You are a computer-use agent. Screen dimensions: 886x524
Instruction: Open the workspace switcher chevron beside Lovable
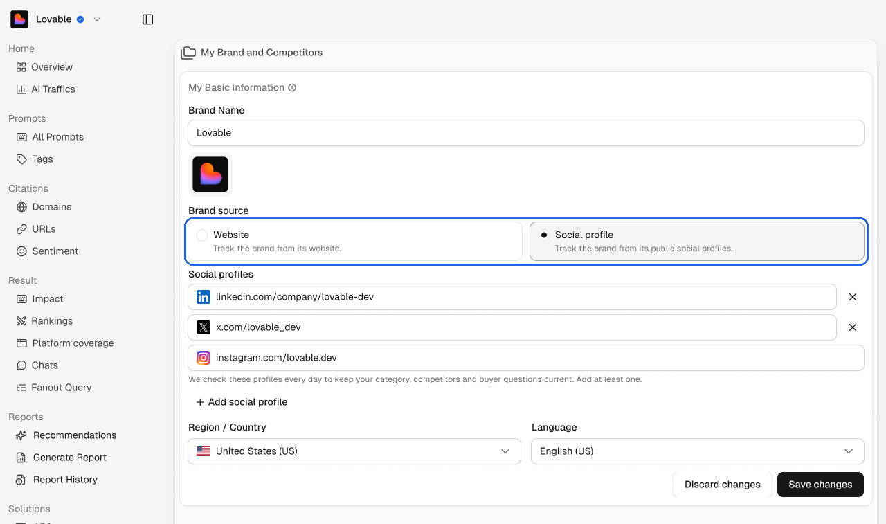(x=97, y=19)
